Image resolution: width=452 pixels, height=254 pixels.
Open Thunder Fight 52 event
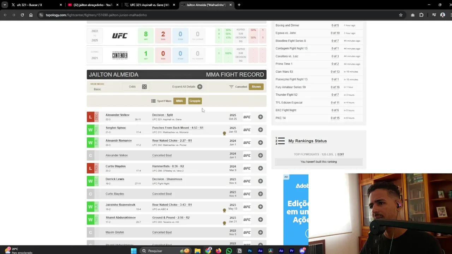click(286, 95)
